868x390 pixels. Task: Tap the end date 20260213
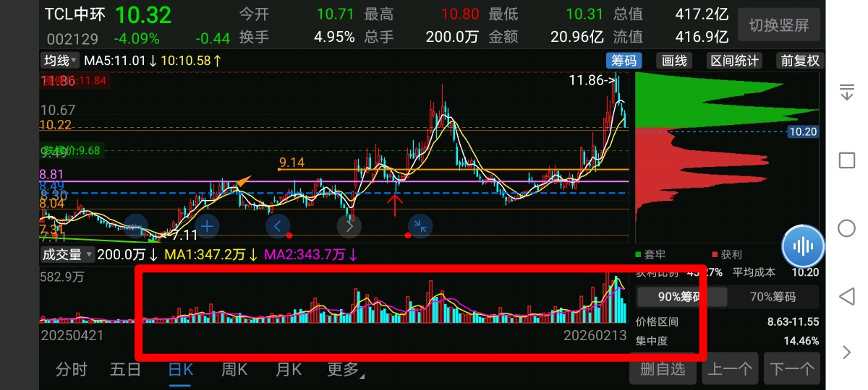(595, 336)
